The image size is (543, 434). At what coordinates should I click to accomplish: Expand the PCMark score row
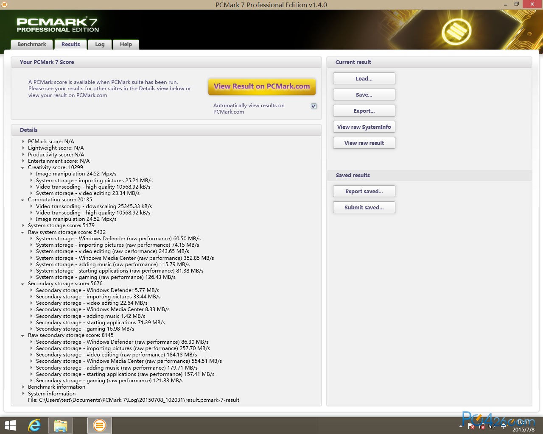[x=23, y=142]
